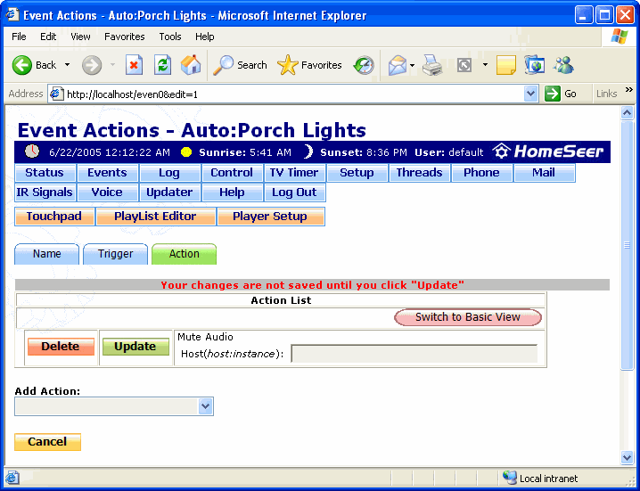Open Forward button history dropdown arrow

pos(112,65)
